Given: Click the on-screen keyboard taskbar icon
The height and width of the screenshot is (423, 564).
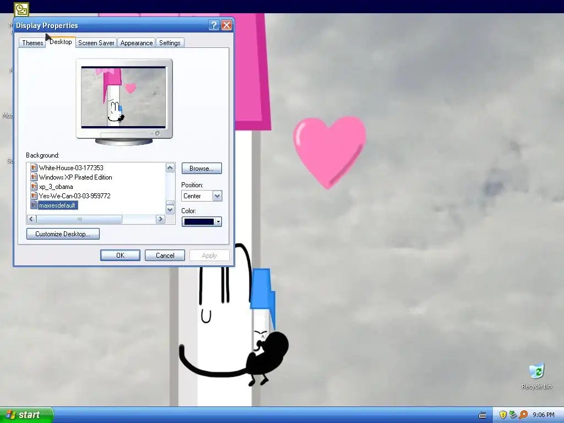Looking at the screenshot, I should pyautogui.click(x=482, y=415).
